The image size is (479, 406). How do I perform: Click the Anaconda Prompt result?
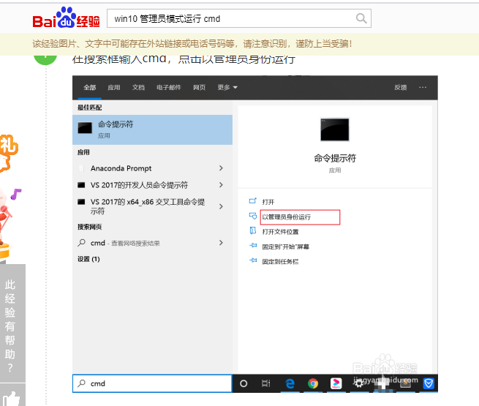tap(121, 168)
